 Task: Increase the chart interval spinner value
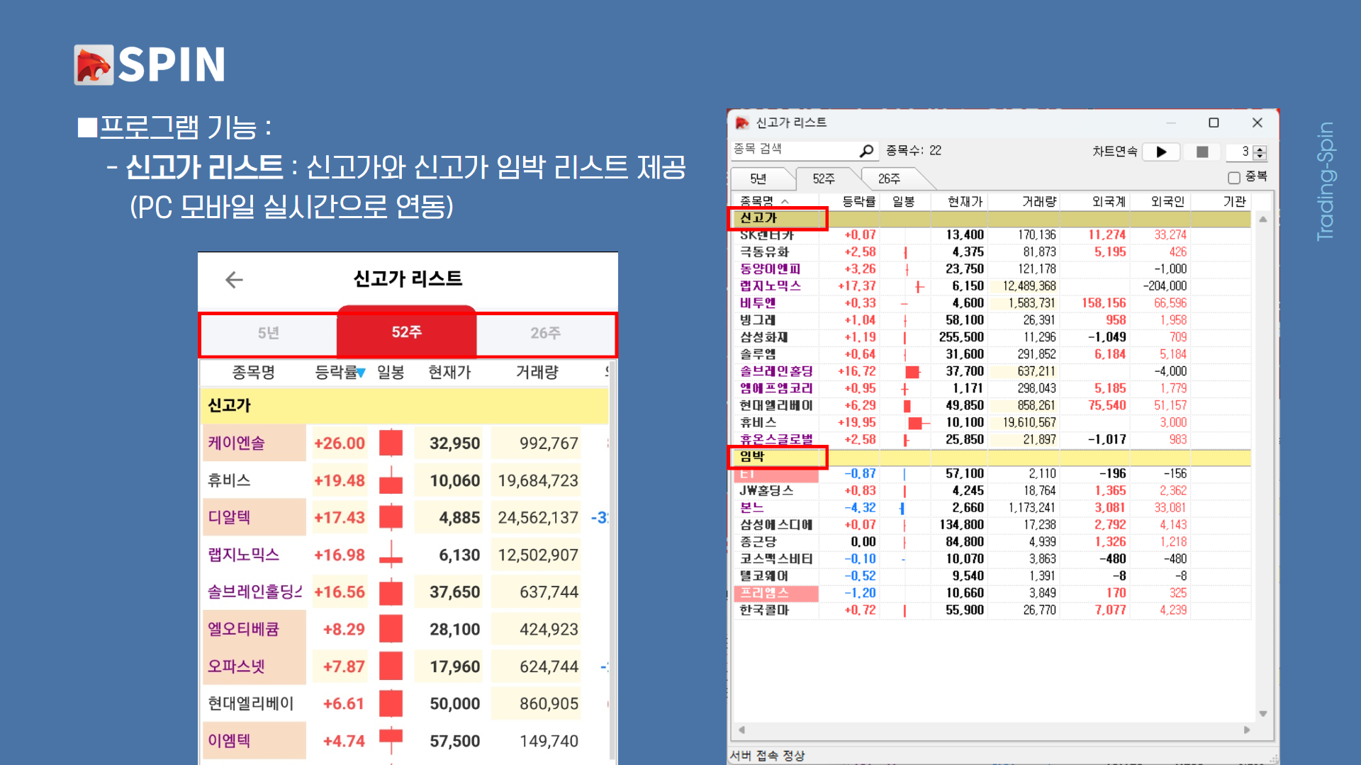[1260, 148]
